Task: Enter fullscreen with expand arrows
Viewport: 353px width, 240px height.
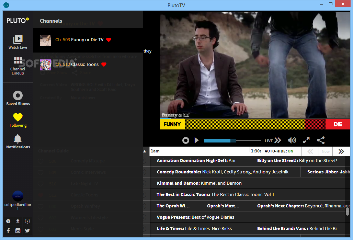Action: [x=306, y=140]
